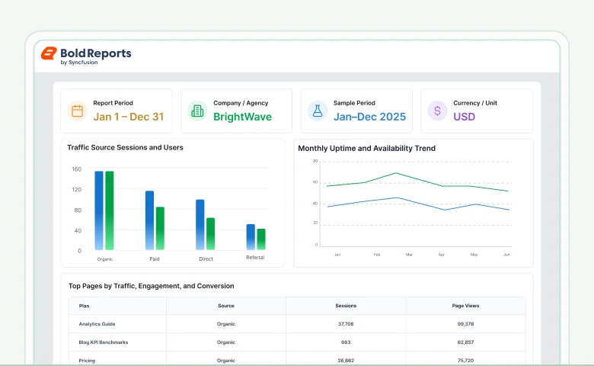Click the green trend line peak at Mar
Screen dimensions: 594x366
pos(396,173)
